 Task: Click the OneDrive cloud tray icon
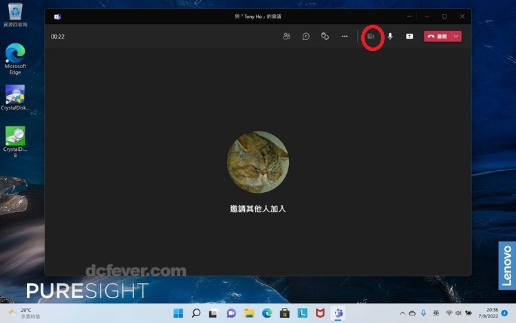click(412, 313)
